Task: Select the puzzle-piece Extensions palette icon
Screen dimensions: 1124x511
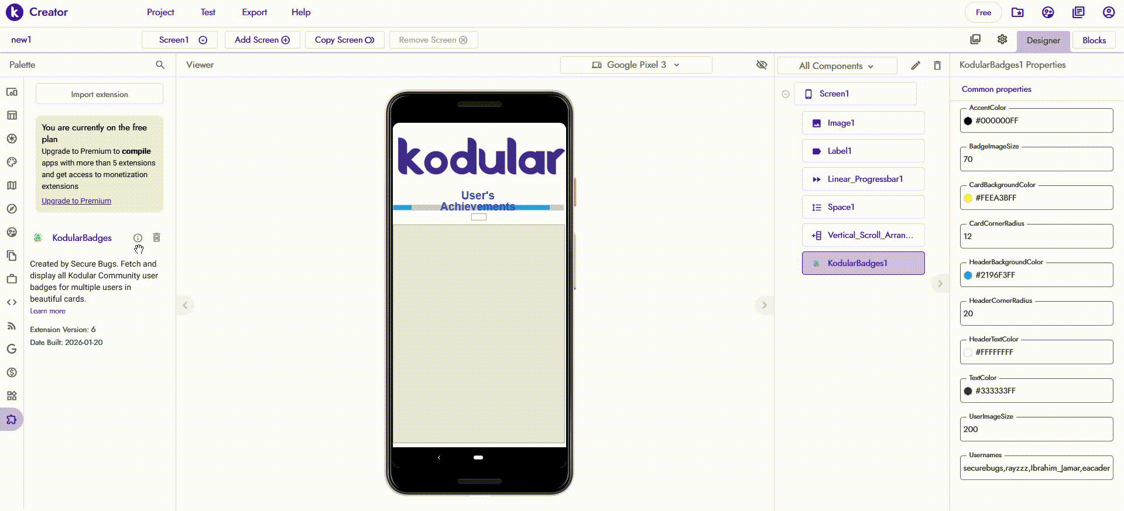Action: coord(12,419)
